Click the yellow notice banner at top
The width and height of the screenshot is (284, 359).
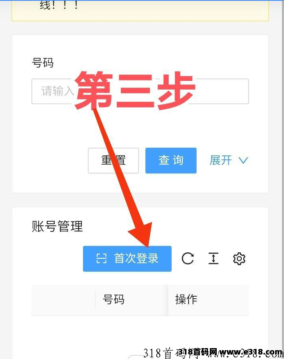140,10
